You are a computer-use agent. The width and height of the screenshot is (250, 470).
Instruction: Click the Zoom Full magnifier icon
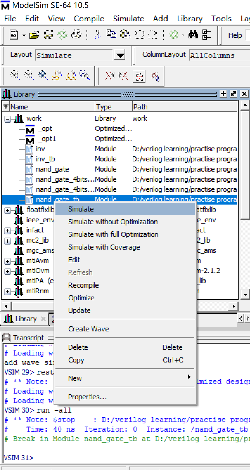pyautogui.click(x=43, y=75)
